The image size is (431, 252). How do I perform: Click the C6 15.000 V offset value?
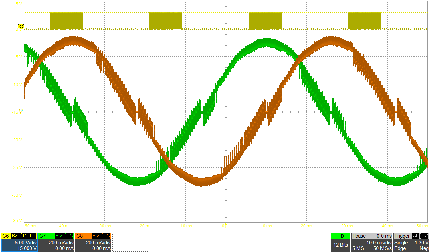(26, 248)
